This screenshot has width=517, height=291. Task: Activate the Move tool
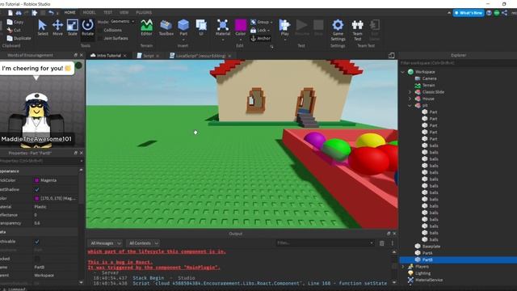[x=57, y=27]
